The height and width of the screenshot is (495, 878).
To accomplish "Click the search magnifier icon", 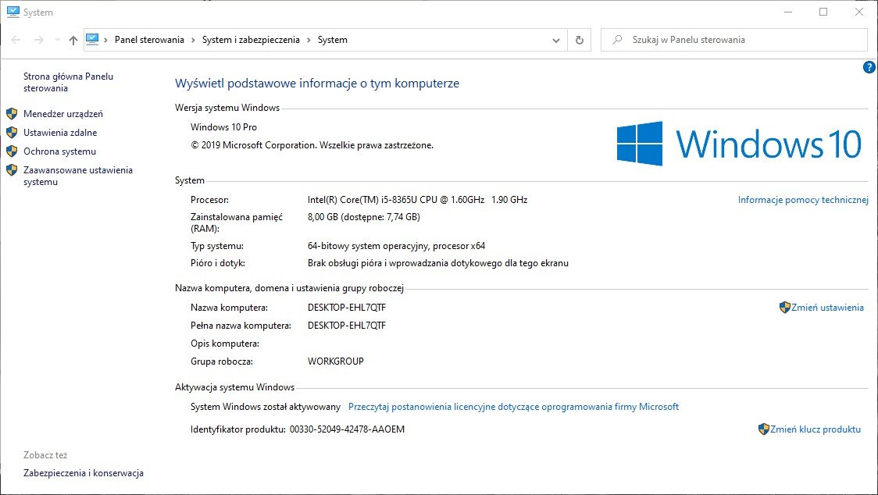I will point(617,40).
